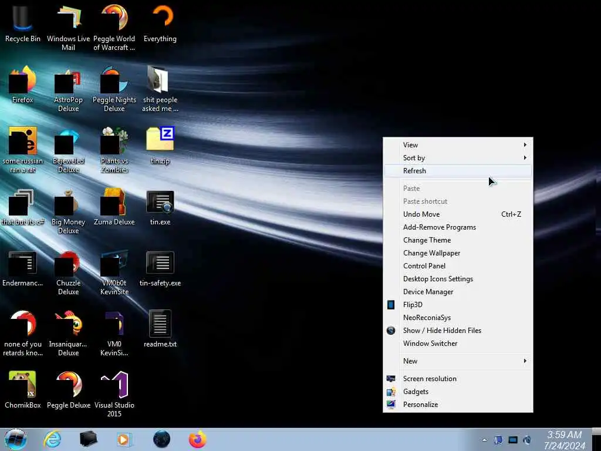Select the 'shit people asked me' folder
Viewport: 601px width, 451px height.
click(160, 88)
